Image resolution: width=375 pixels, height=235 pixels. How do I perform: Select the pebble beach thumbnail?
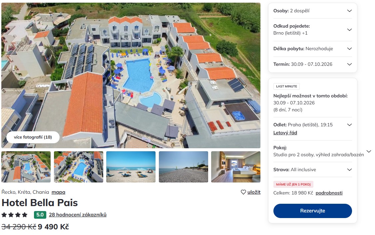(x=184, y=167)
